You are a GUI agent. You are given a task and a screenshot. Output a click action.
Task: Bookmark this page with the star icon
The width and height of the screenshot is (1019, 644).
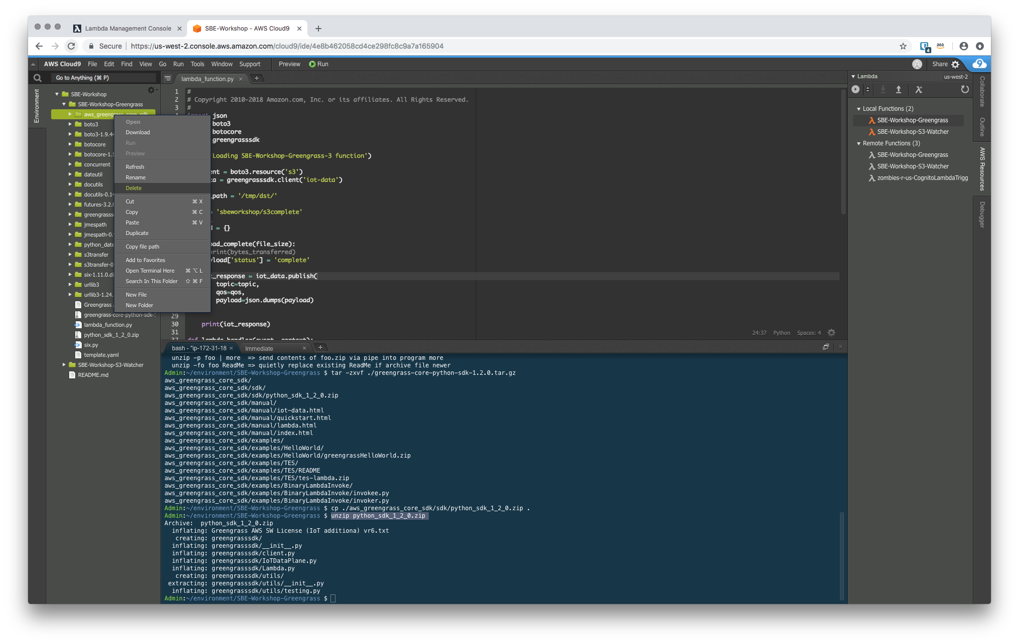click(903, 46)
